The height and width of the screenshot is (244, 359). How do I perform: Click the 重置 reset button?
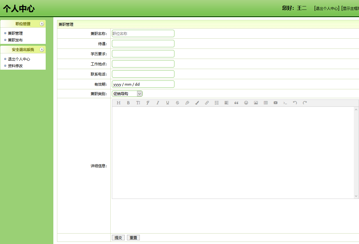(133, 238)
